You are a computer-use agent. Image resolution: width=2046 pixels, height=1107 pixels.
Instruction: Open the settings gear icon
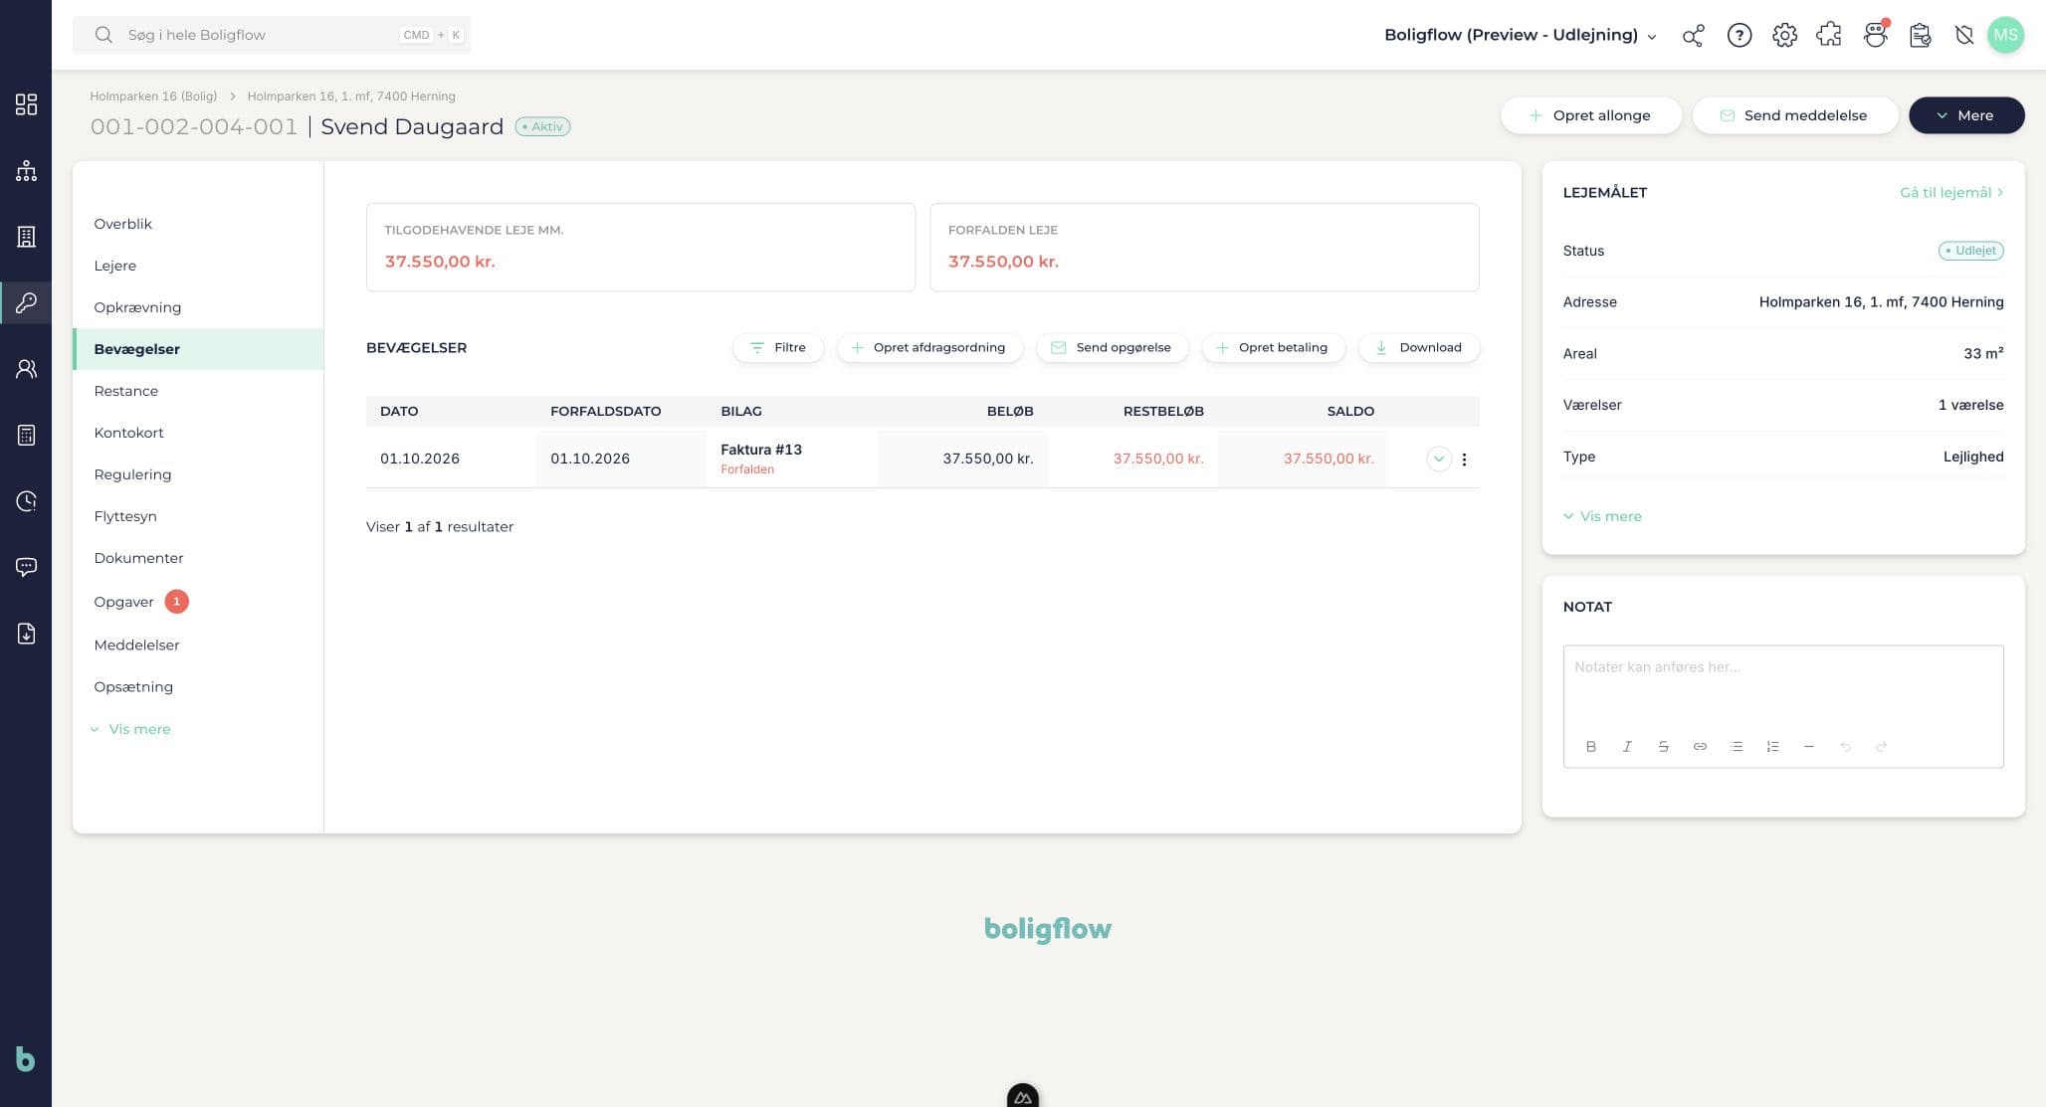click(x=1784, y=36)
